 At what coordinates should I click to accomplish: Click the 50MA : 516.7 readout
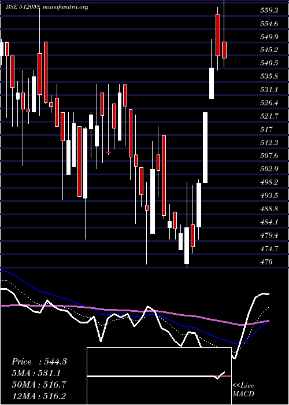39,384
